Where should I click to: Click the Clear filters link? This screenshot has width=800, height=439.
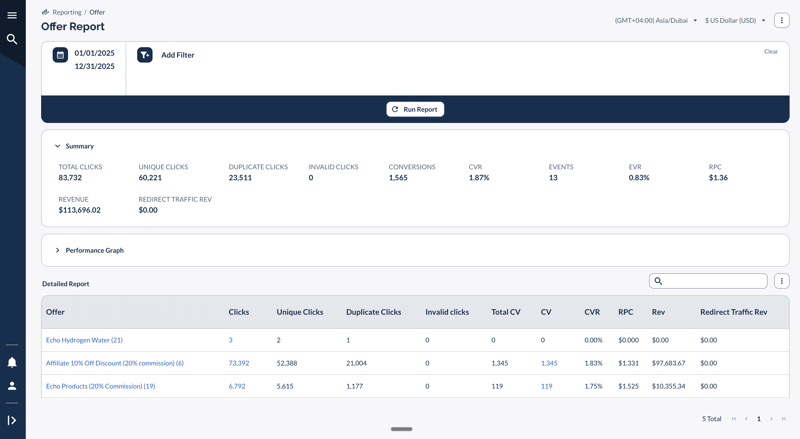[771, 51]
